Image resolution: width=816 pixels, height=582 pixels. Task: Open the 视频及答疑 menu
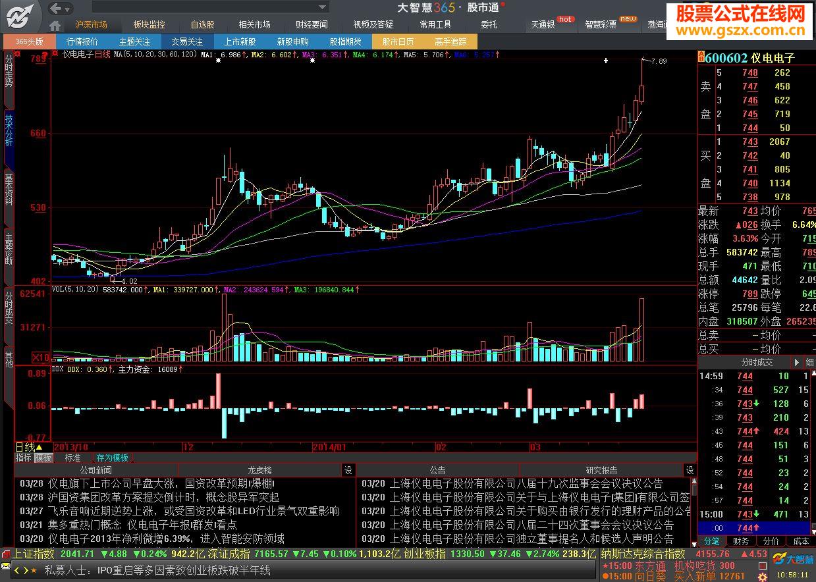pos(373,24)
